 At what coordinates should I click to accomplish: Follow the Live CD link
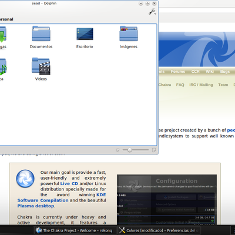click(69, 184)
